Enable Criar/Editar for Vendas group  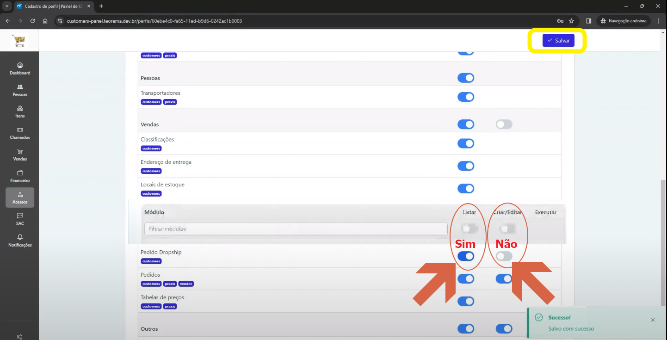point(504,124)
